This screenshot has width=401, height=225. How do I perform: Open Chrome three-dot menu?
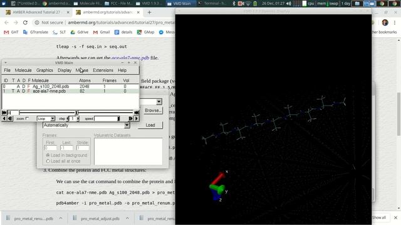pos(395,22)
